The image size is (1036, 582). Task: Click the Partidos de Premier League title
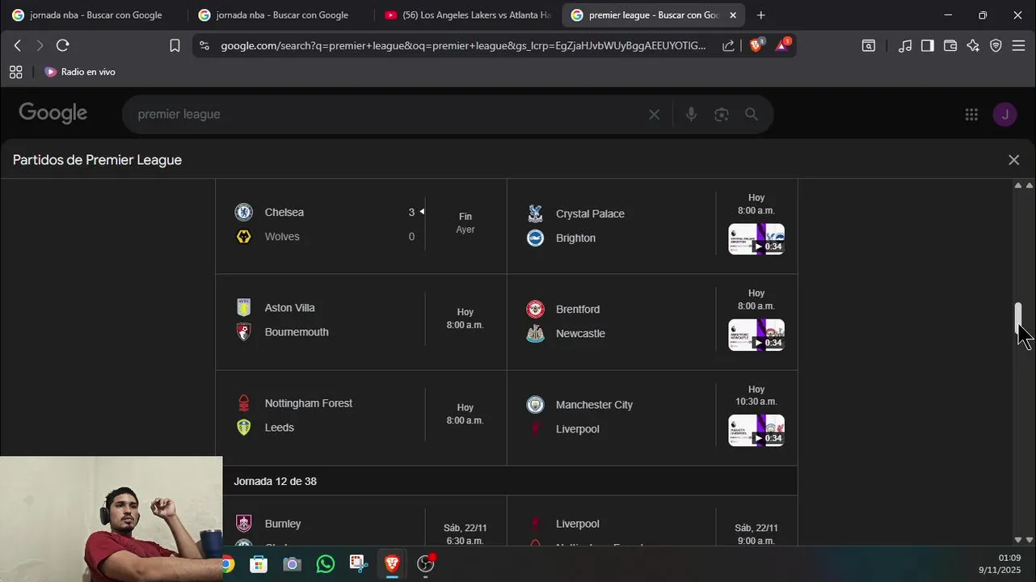point(97,160)
